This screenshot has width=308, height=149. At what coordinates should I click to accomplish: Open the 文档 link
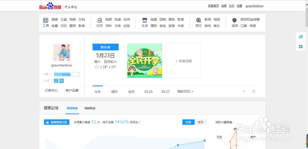pyautogui.click(x=82, y=19)
